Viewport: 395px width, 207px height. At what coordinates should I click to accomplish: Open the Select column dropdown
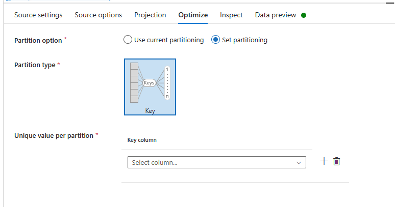point(217,162)
